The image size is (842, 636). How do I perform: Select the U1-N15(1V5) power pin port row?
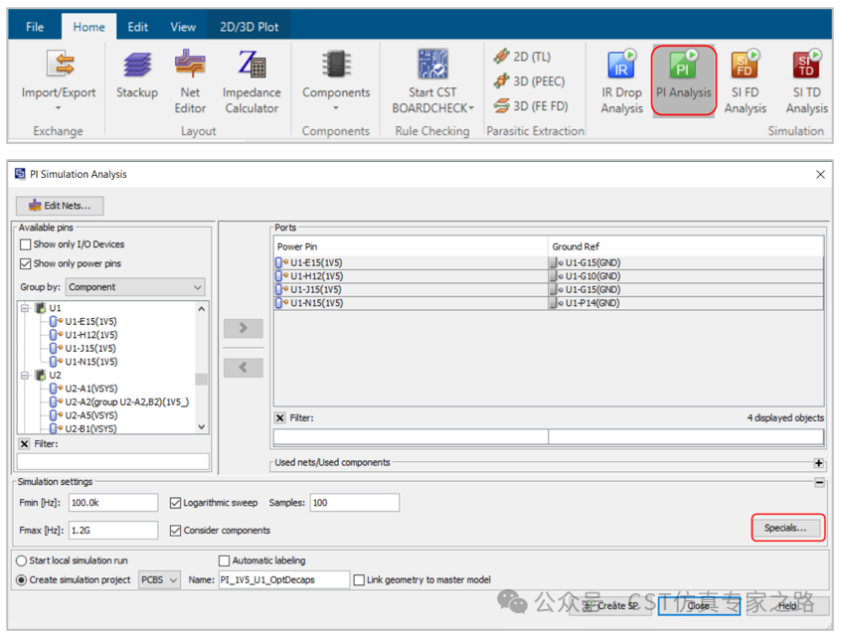[411, 303]
